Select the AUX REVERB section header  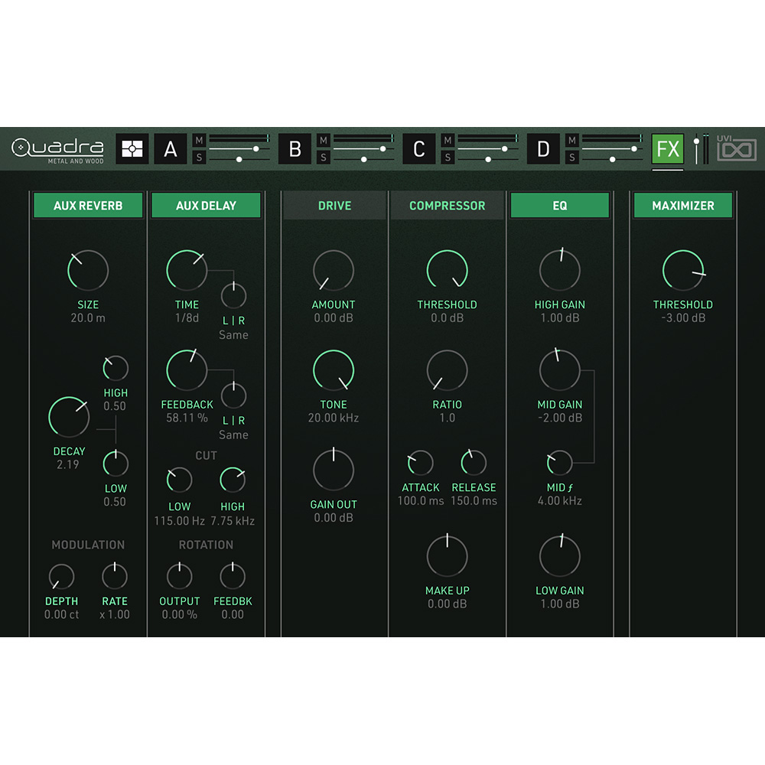tap(88, 205)
